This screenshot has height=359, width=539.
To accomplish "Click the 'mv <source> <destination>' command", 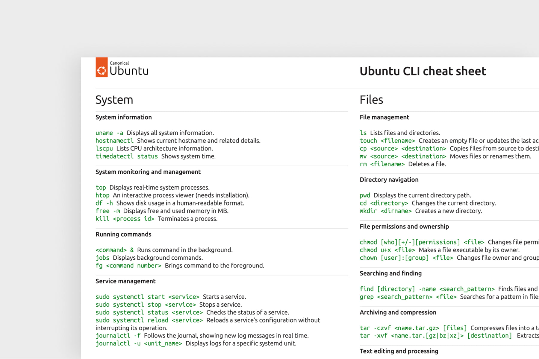I will pos(403,156).
